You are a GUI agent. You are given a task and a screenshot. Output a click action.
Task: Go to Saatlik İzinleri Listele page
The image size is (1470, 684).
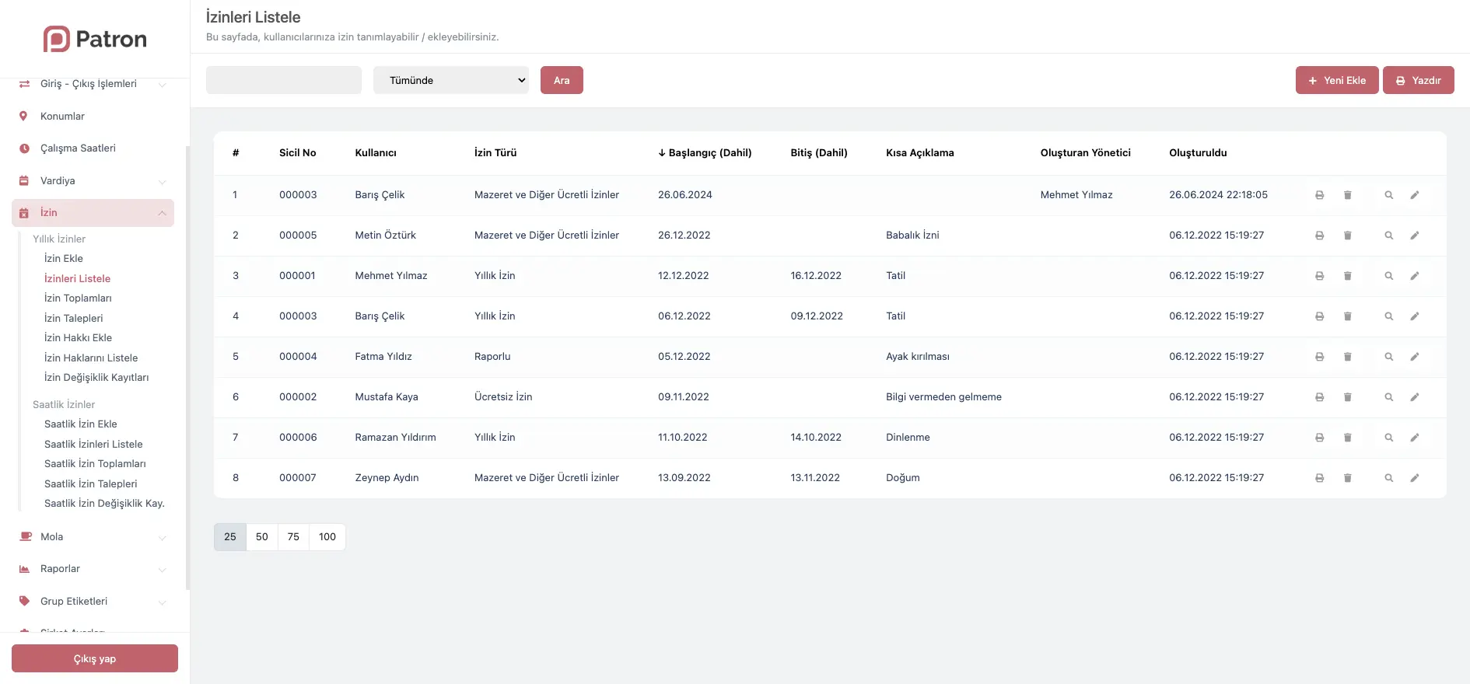pos(93,445)
